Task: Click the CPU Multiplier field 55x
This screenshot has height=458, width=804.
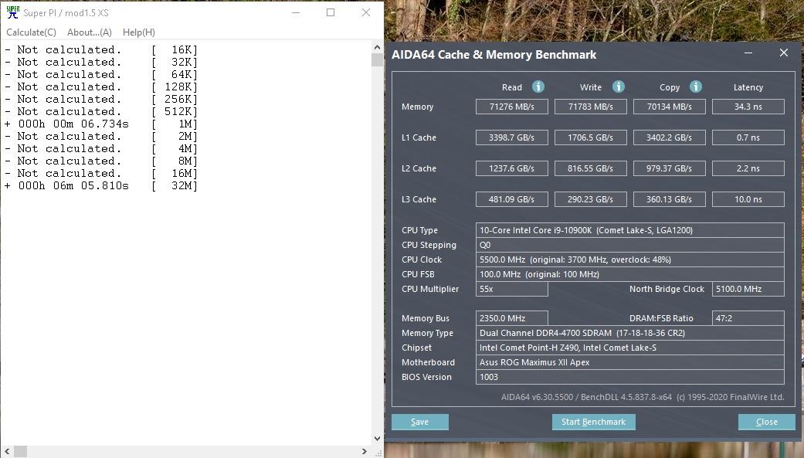Action: [512, 289]
